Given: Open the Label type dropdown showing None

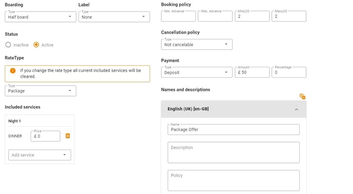Looking at the screenshot, I should pyautogui.click(x=114, y=17).
